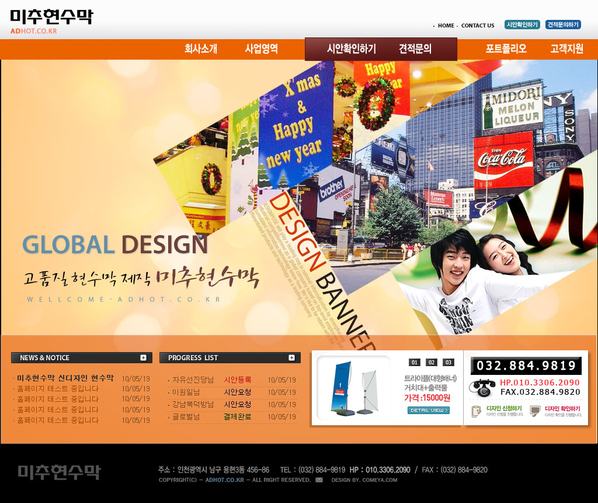Select product slide number 01
598x503 pixels.
[414, 362]
